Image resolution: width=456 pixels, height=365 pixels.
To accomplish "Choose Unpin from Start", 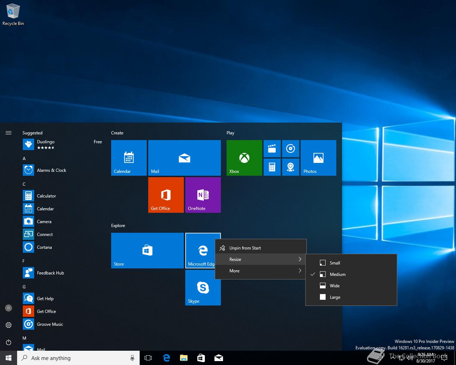I will tap(245, 248).
